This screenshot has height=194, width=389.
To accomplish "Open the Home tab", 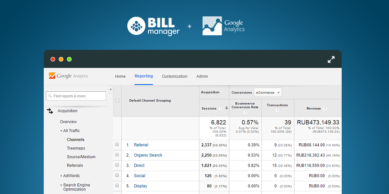I will click(x=120, y=76).
